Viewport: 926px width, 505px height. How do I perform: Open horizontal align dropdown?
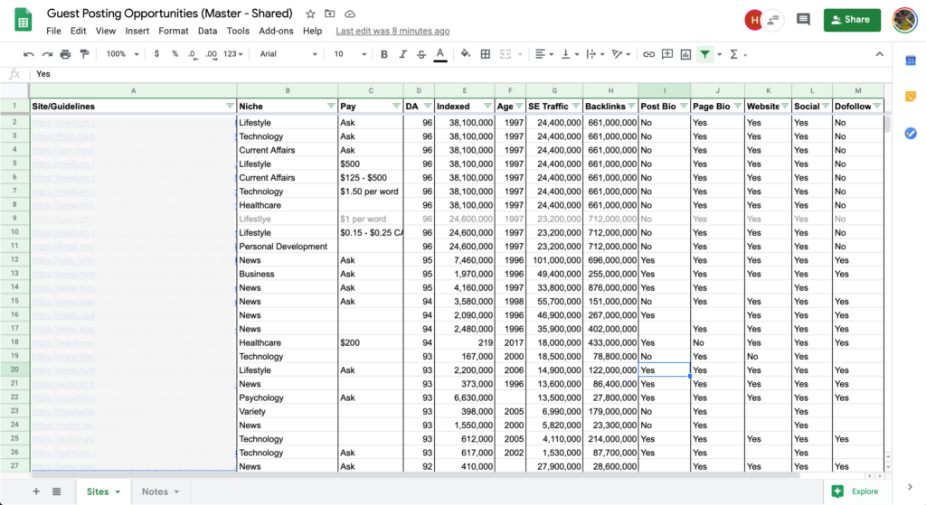tap(543, 54)
